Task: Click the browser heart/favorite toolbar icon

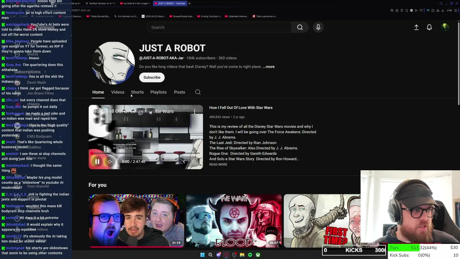Action: [421, 10]
